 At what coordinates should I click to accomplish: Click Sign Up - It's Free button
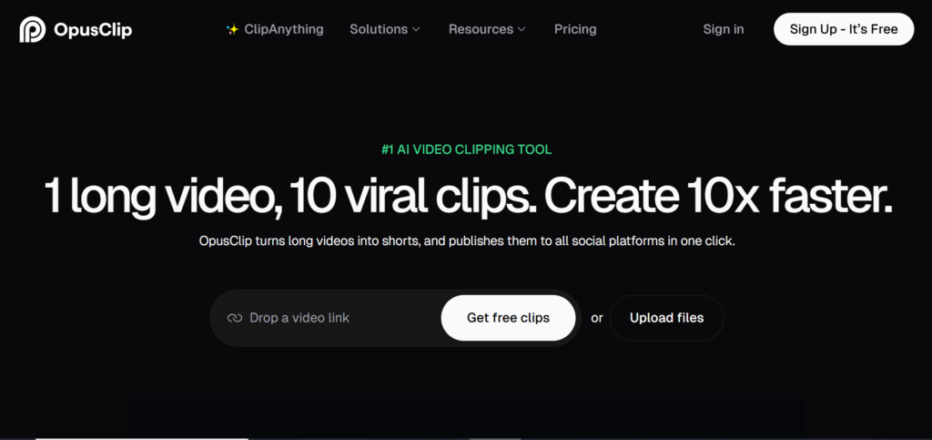tap(844, 29)
